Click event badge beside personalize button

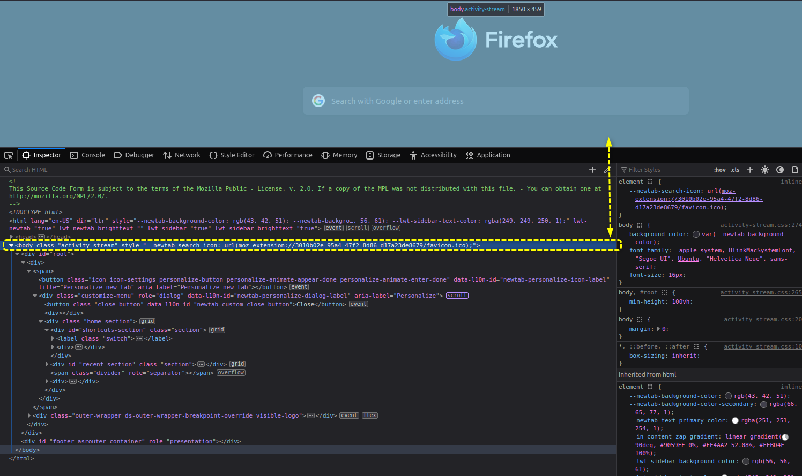click(299, 287)
